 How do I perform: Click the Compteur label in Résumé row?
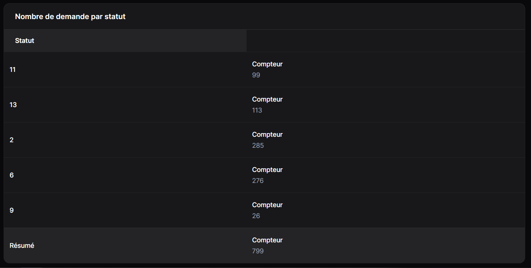pyautogui.click(x=267, y=240)
